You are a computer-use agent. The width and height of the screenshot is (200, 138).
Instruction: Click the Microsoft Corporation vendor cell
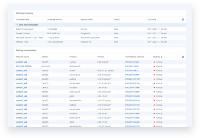(x=90, y=38)
